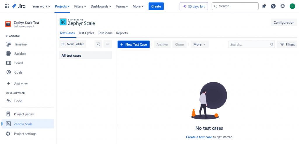Click the 30 days left button
Image resolution: width=299 pixels, height=144 pixels.
coord(194,6)
